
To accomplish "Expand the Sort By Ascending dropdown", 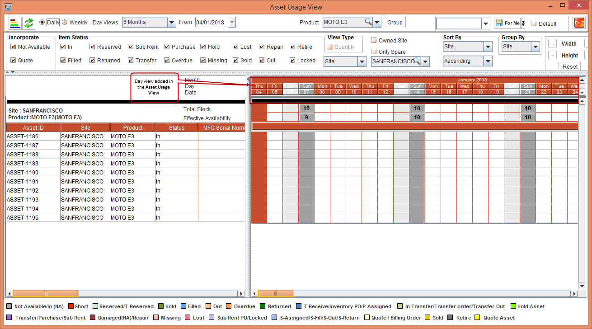I will [488, 61].
